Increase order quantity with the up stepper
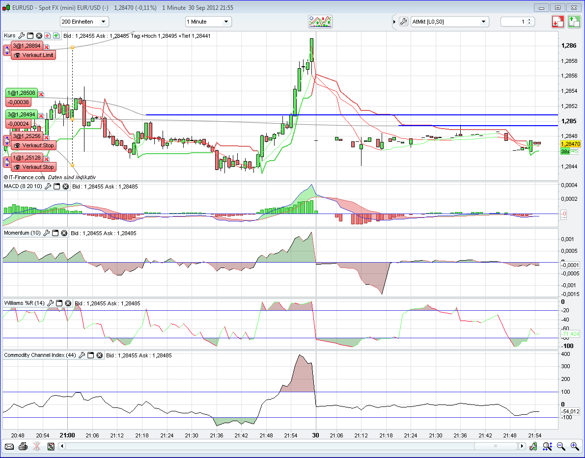Viewport: 585px width, 458px height. pyautogui.click(x=529, y=20)
